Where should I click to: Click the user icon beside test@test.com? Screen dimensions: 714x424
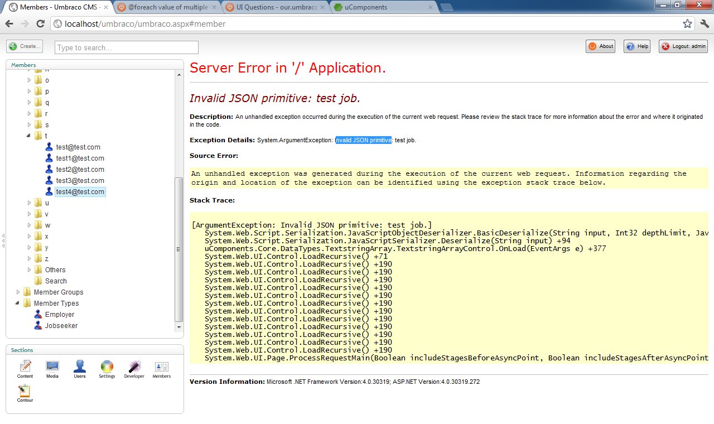tap(49, 147)
